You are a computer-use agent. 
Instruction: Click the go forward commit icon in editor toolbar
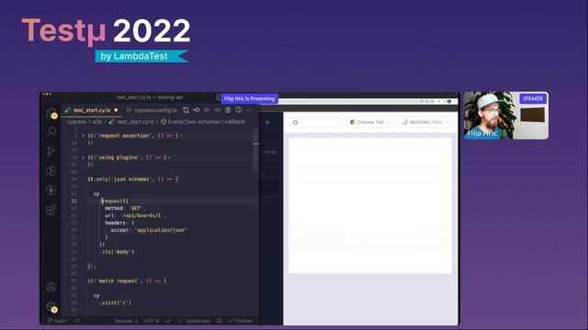tap(218, 110)
